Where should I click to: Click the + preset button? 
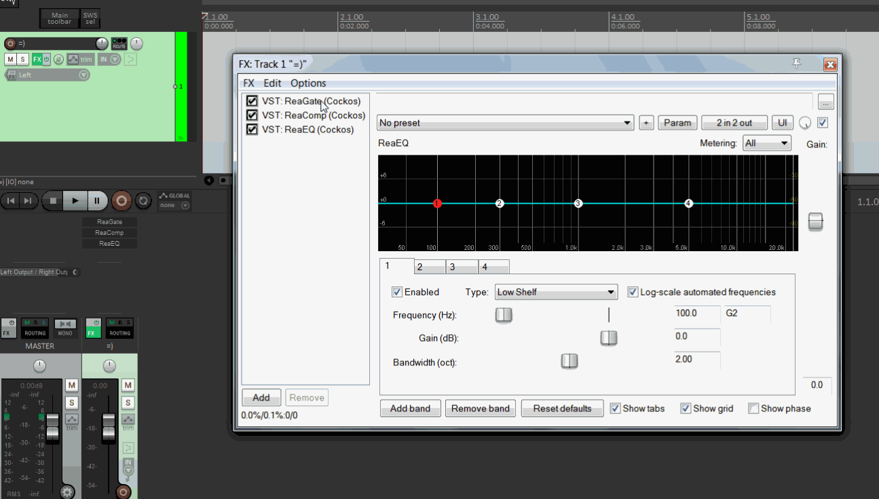(x=646, y=123)
